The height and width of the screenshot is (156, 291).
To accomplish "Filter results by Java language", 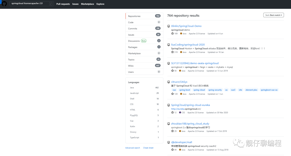I will click(144, 88).
